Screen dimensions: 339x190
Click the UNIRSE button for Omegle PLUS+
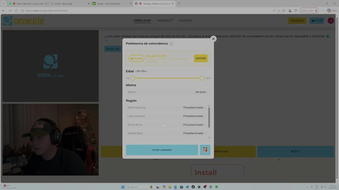pos(201,58)
